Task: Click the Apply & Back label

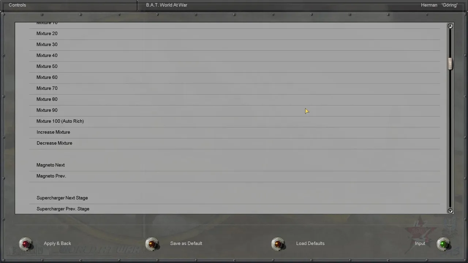Action: [x=57, y=244]
